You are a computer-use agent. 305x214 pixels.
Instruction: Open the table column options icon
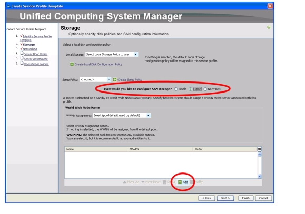tap(259, 149)
